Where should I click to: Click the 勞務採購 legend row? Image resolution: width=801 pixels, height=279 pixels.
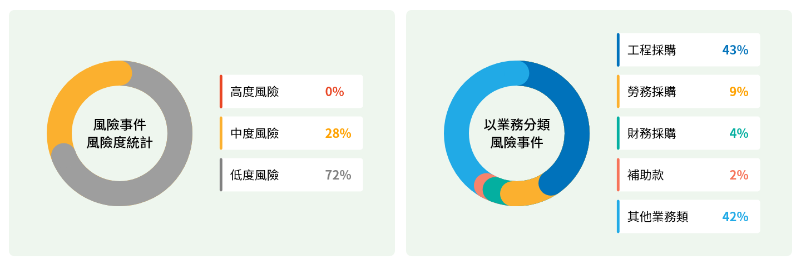pyautogui.click(x=688, y=92)
